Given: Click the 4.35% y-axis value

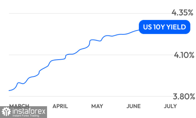Looking at the screenshot, I should click(182, 13).
